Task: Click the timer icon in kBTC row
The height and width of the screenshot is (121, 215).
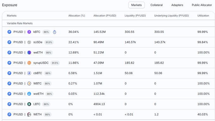Action: click(x=54, y=32)
